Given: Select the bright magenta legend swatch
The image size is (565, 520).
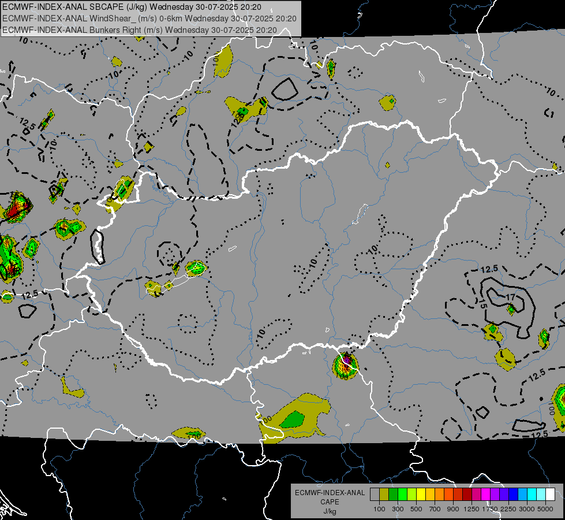Looking at the screenshot, I should click(x=486, y=495).
